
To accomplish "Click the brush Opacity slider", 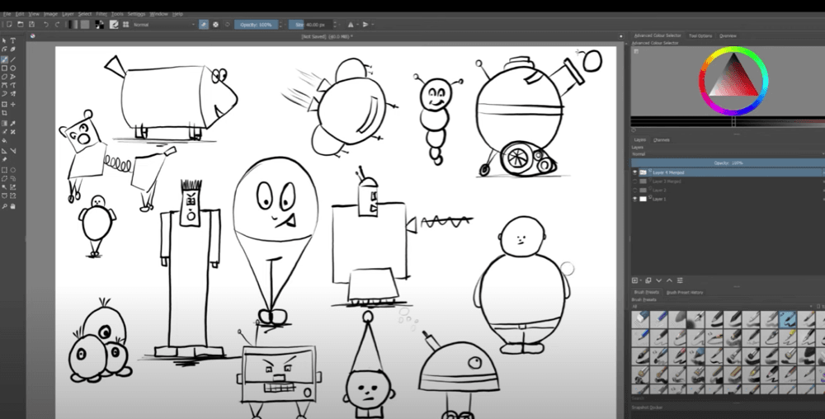I will tap(255, 25).
